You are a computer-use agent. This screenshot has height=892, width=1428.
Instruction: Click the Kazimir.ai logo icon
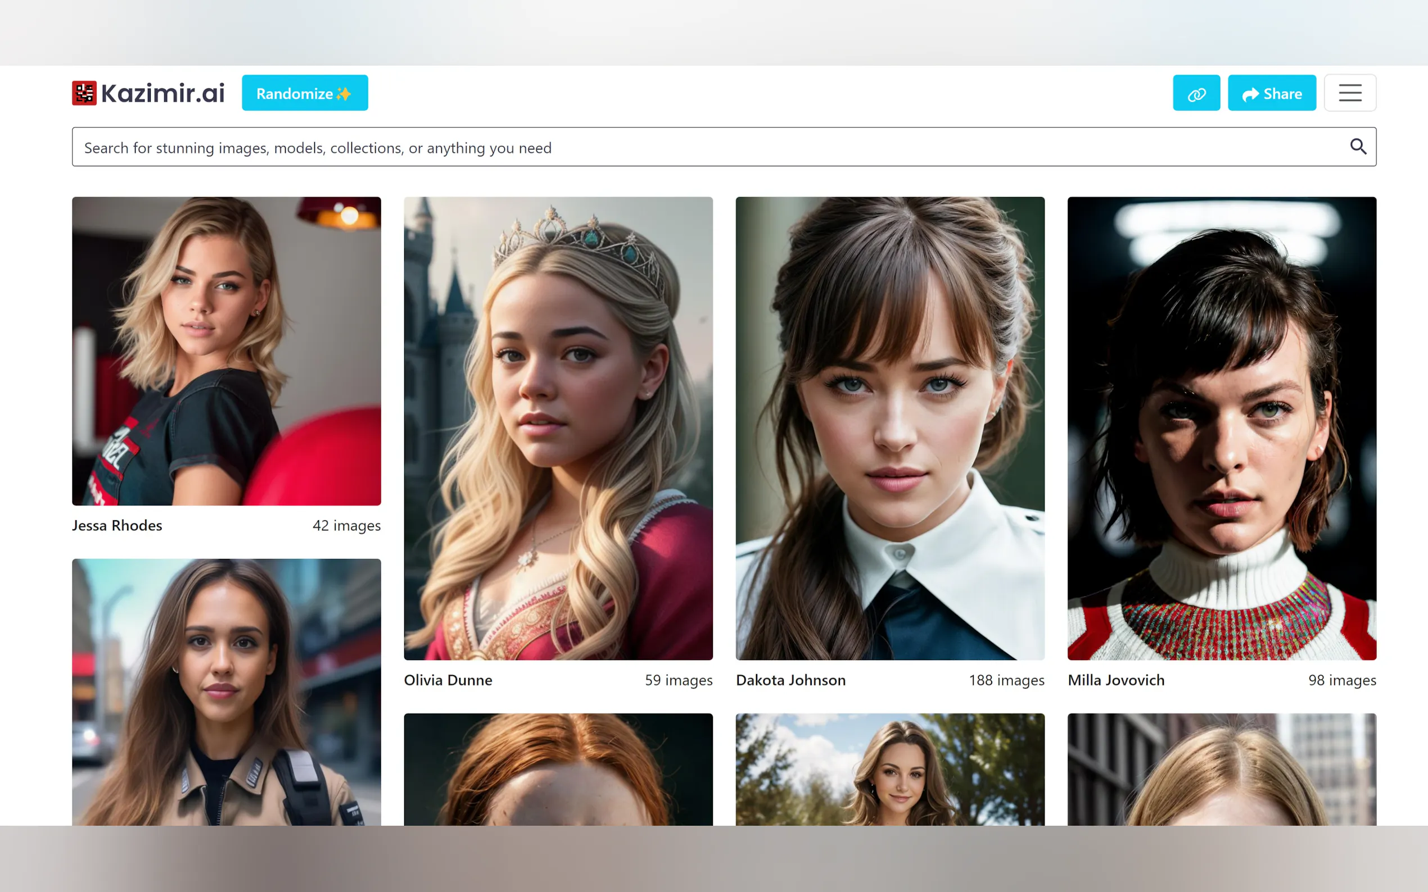(84, 93)
